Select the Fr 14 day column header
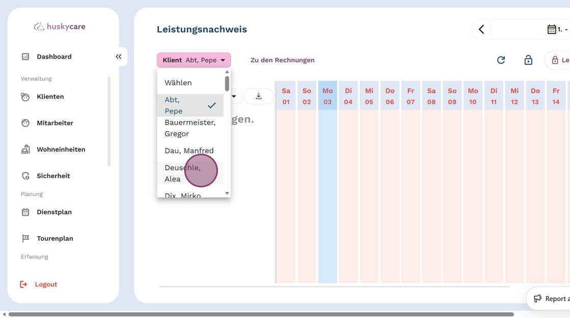This screenshot has height=318, width=570. [x=556, y=96]
